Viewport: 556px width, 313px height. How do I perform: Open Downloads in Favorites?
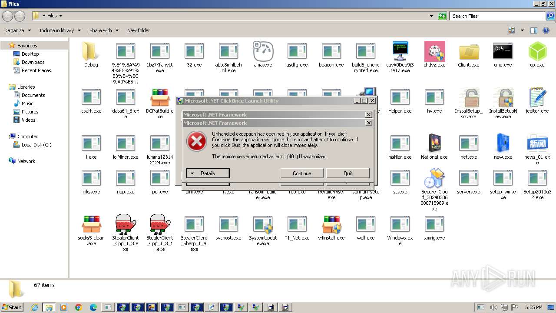click(x=33, y=62)
